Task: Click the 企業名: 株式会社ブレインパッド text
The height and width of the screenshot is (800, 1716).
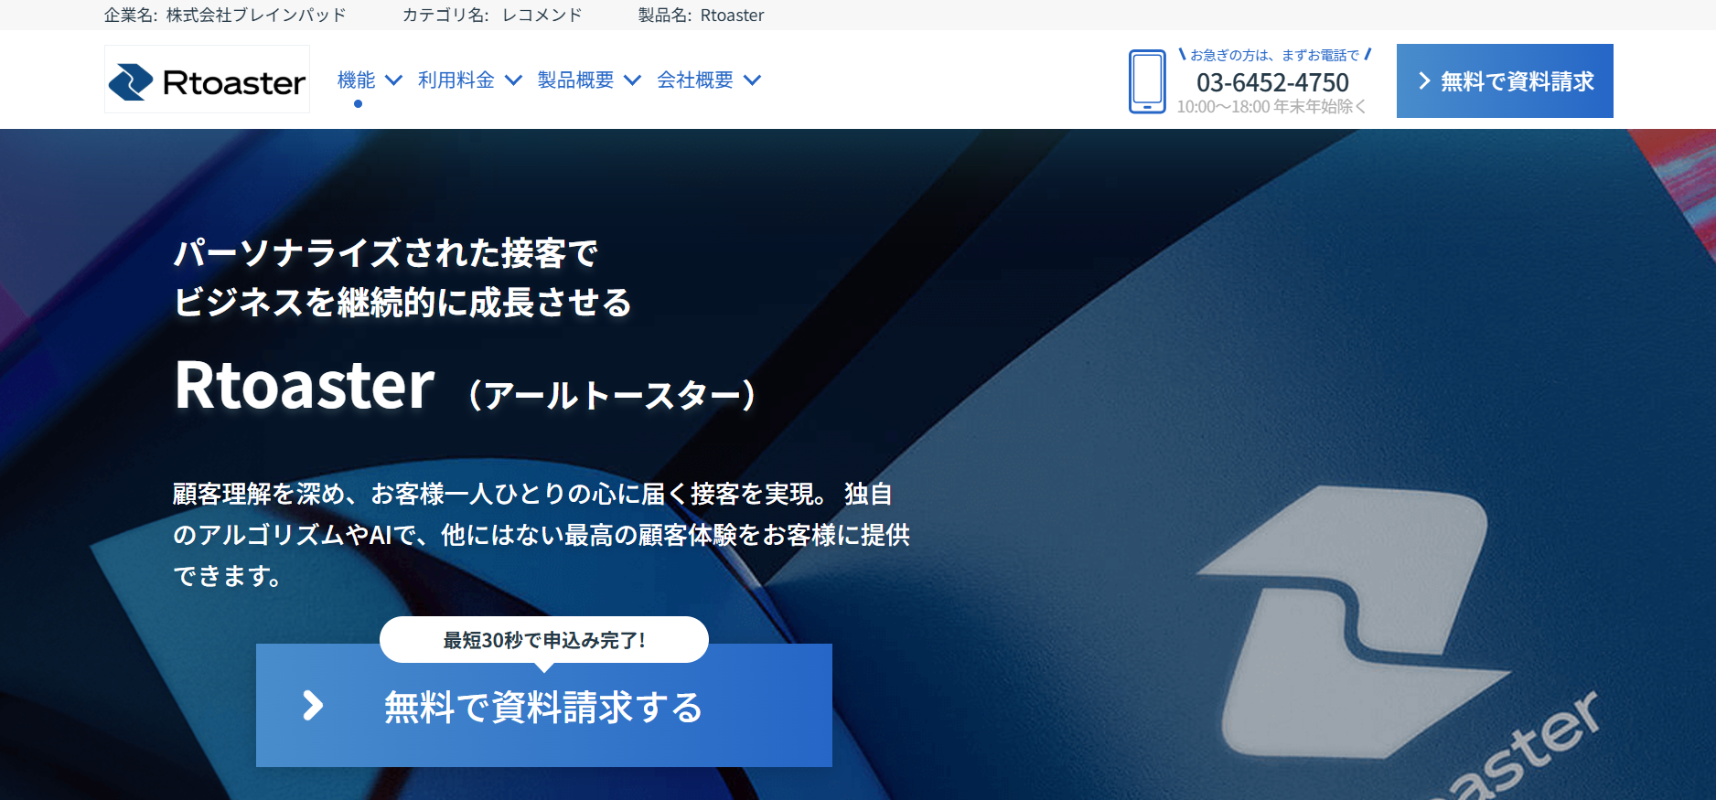Action: click(225, 15)
